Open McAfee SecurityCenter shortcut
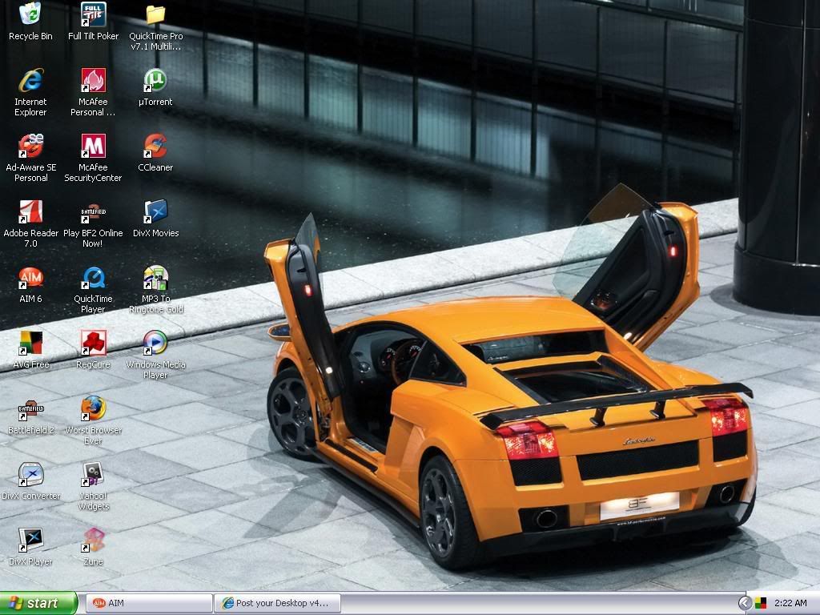The height and width of the screenshot is (615, 820). point(93,147)
